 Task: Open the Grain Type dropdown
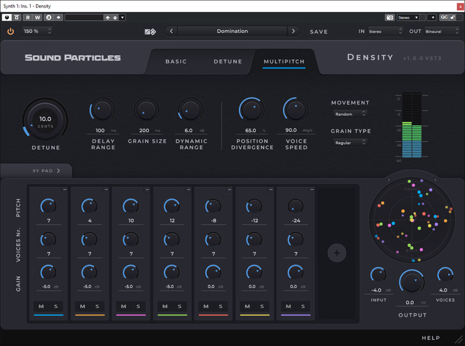(350, 143)
